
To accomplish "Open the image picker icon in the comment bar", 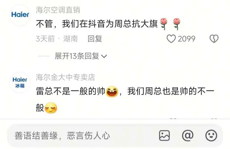I will pos(164,135).
